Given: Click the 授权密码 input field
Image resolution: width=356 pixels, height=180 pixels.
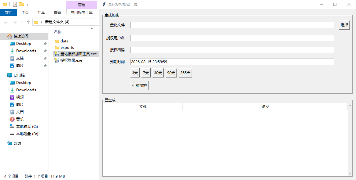Looking at the screenshot, I should click(x=232, y=50).
